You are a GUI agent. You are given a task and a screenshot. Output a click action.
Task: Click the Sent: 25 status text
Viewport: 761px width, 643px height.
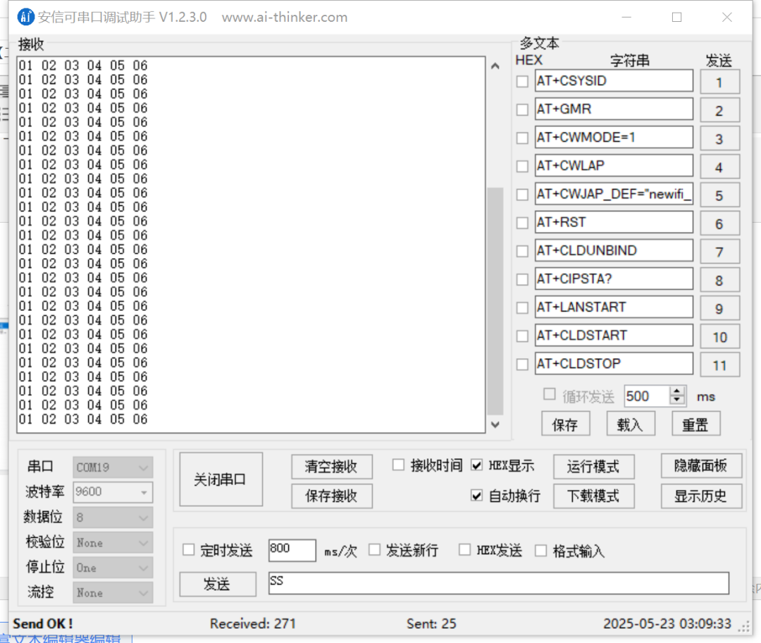(x=431, y=623)
